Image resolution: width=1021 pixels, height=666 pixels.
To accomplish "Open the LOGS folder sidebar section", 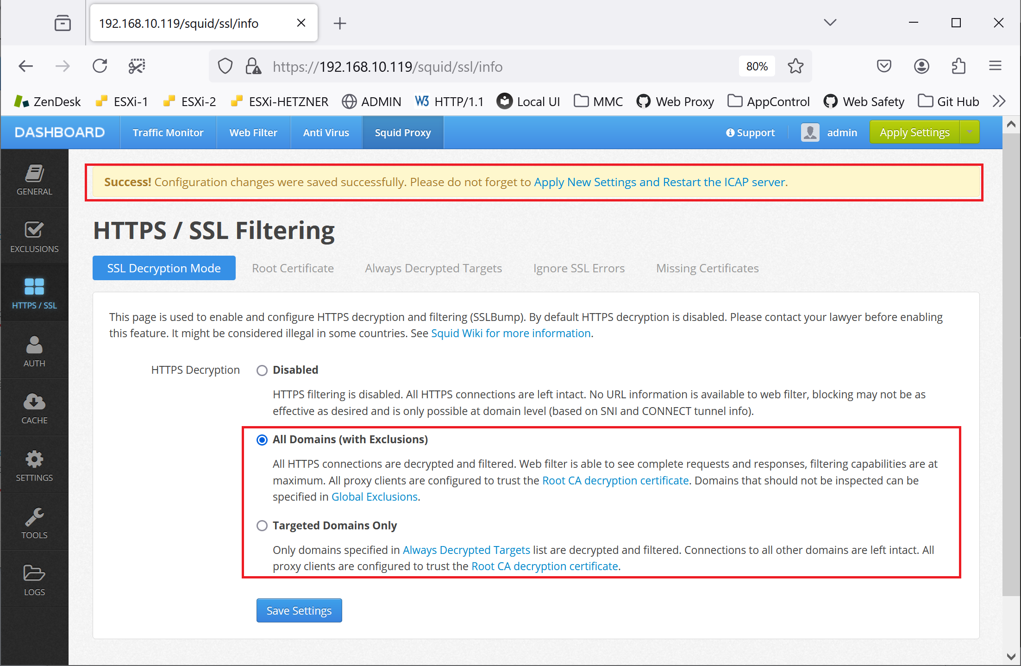I will (x=34, y=580).
